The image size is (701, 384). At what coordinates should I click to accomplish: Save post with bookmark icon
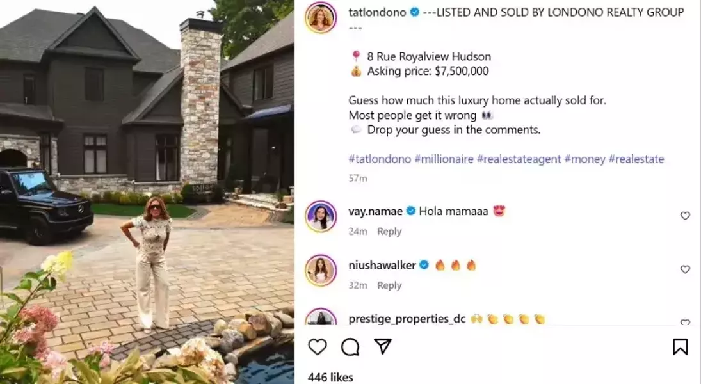click(680, 347)
